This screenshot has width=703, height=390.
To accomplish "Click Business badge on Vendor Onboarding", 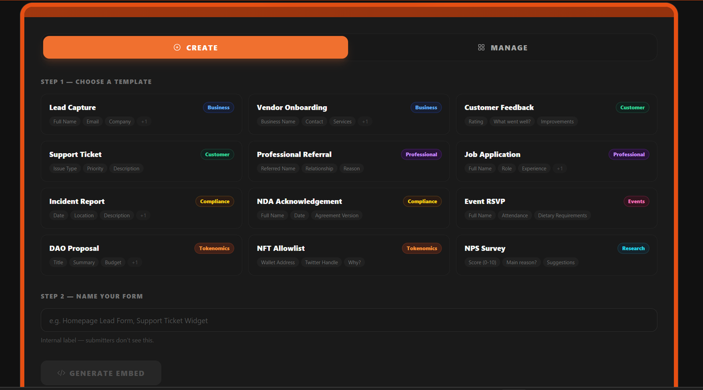I will pyautogui.click(x=426, y=107).
